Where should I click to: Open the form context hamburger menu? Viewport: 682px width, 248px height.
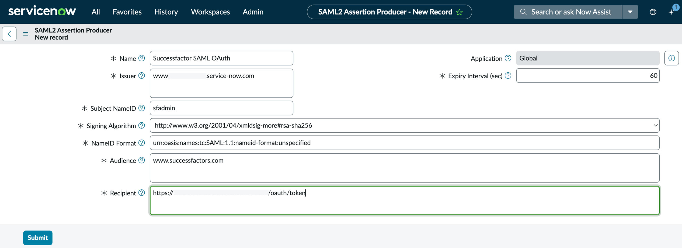[x=26, y=34]
